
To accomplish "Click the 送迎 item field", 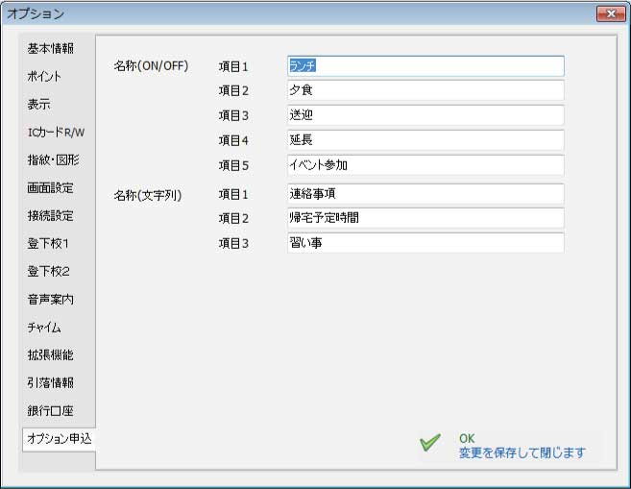I will [x=425, y=115].
